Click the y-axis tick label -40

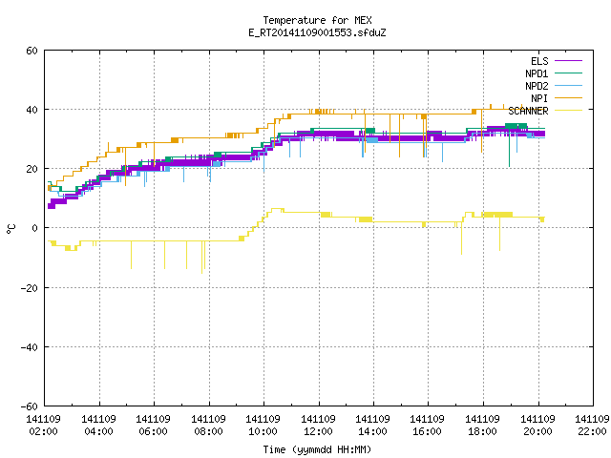click(30, 347)
